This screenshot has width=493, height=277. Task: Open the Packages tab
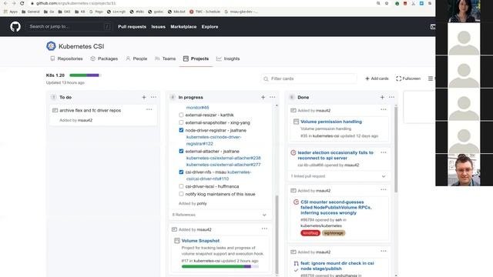104,58
